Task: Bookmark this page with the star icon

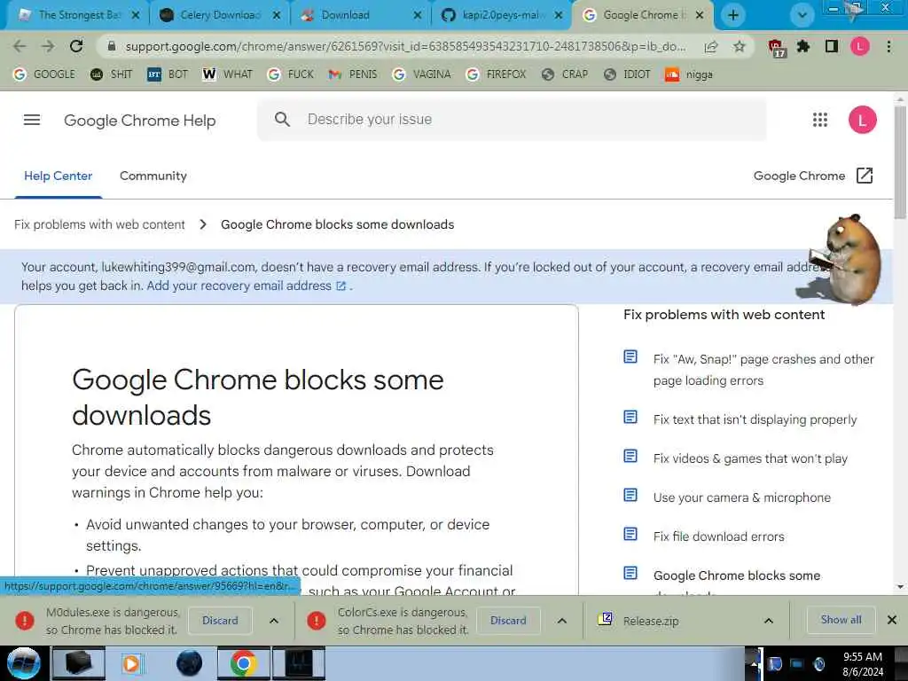Action: click(739, 46)
